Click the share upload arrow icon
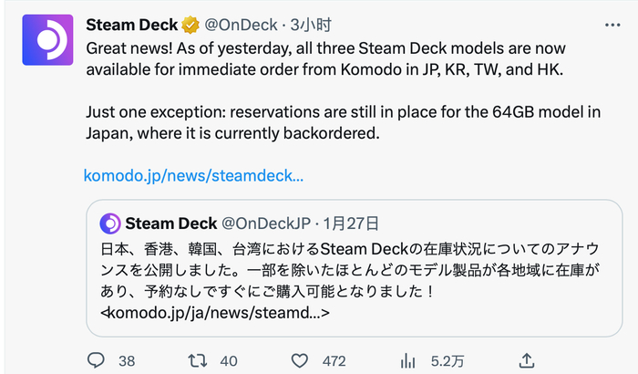Screen dimensions: 638x374 pyautogui.click(x=526, y=360)
